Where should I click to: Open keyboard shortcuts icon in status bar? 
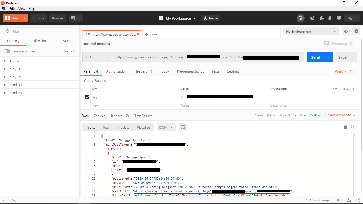[x=348, y=200]
